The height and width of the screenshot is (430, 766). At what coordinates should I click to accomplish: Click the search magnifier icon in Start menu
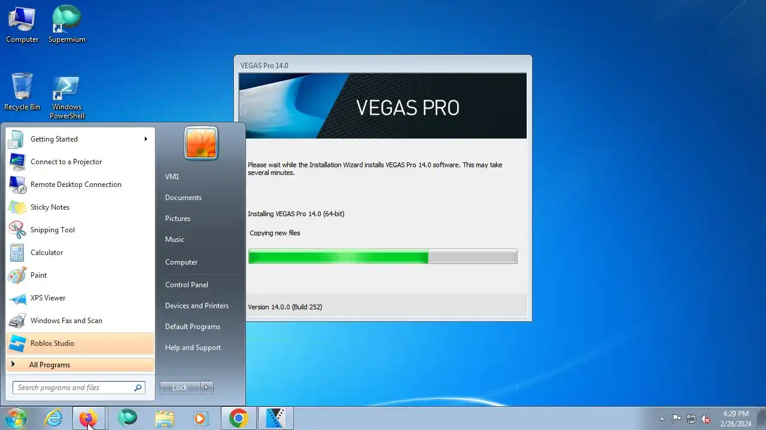coord(138,388)
